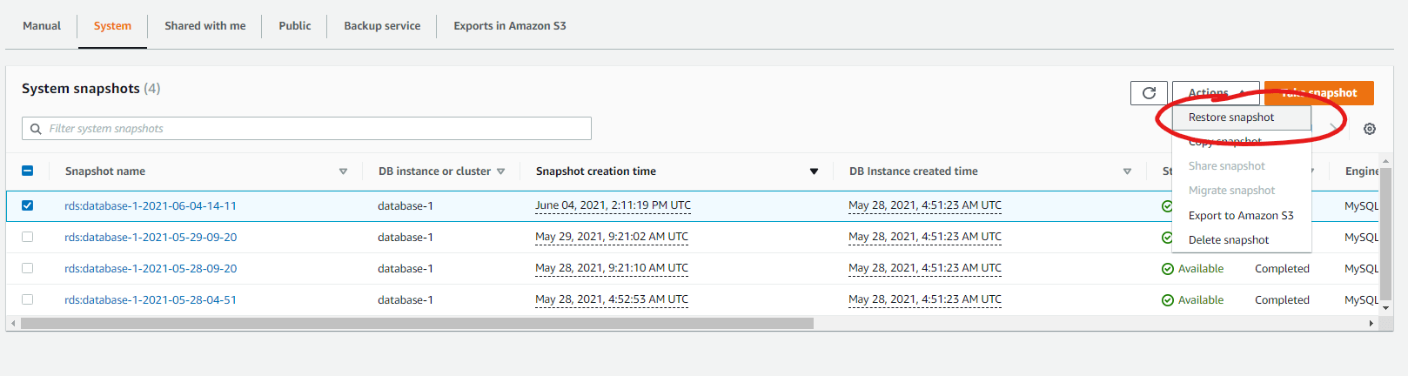The height and width of the screenshot is (376, 1408).
Task: Click right arrow of horizontal scrollbar
Action: pyautogui.click(x=1371, y=324)
